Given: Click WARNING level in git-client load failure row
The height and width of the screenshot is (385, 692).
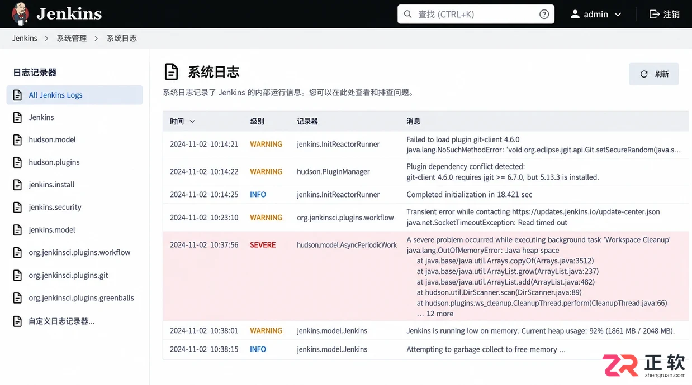Looking at the screenshot, I should click(266, 144).
